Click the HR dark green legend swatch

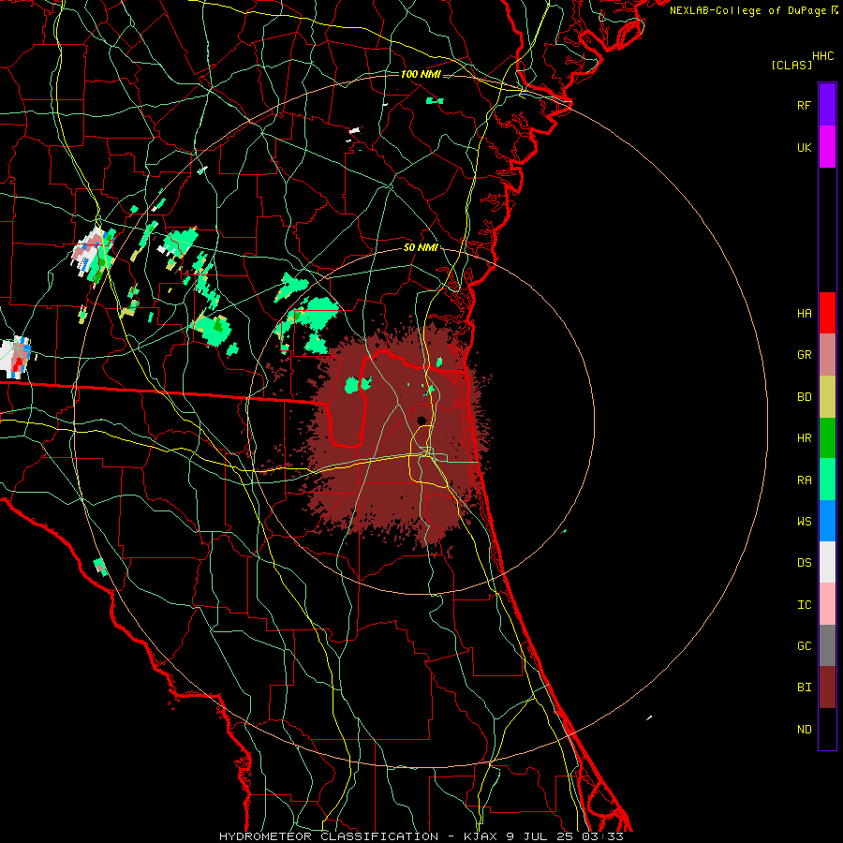827,438
